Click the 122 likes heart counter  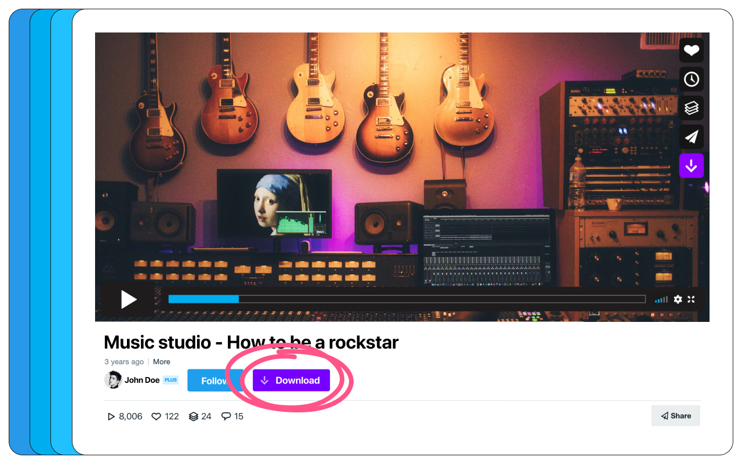165,416
